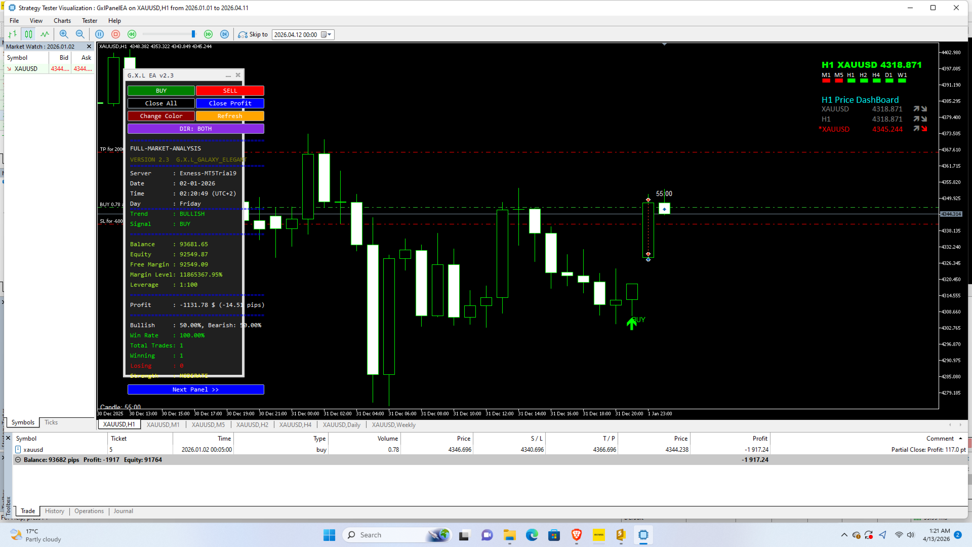This screenshot has width=972, height=547.
Task: Adjust the visualization speed slider
Action: pyautogui.click(x=193, y=34)
